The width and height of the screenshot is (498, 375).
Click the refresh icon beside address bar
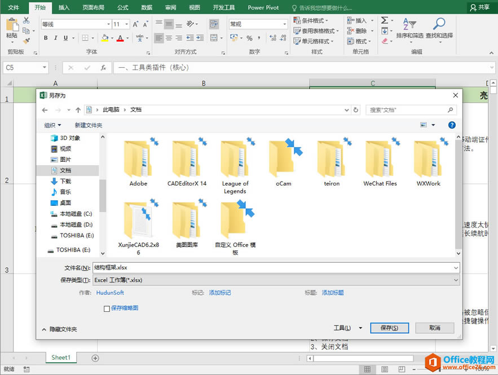coord(356,110)
